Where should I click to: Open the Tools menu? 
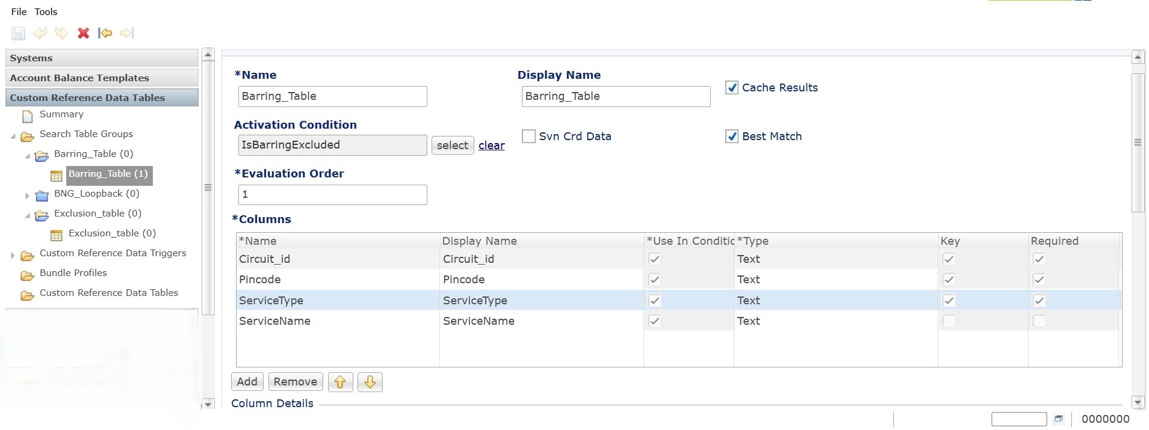tap(46, 11)
